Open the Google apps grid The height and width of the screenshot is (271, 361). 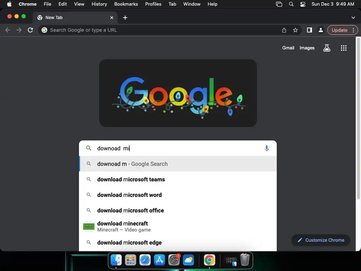[x=343, y=48]
